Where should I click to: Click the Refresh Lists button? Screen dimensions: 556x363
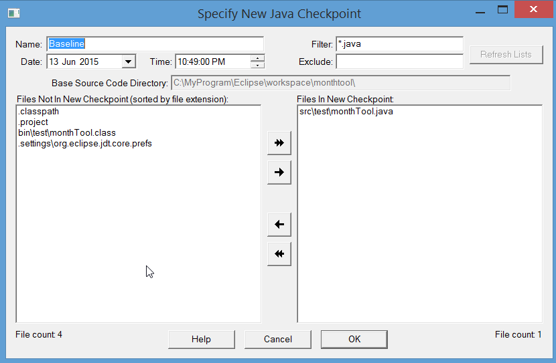pyautogui.click(x=506, y=55)
